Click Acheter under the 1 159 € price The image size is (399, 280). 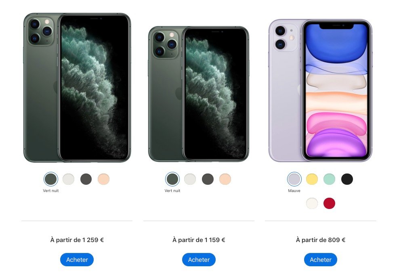coord(199,260)
